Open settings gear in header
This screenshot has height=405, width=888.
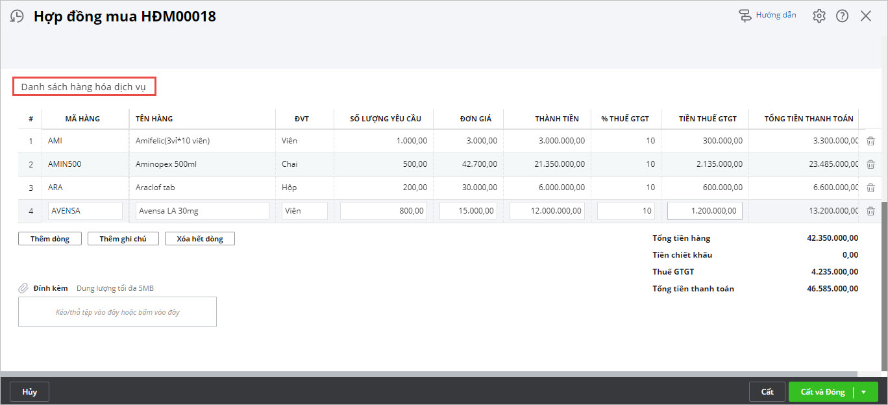point(819,16)
